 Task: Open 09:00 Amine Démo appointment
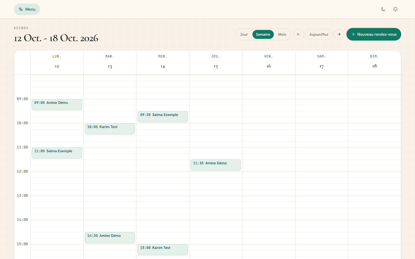[57, 105]
